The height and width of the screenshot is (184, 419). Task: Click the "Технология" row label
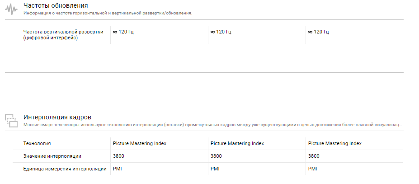click(37, 143)
